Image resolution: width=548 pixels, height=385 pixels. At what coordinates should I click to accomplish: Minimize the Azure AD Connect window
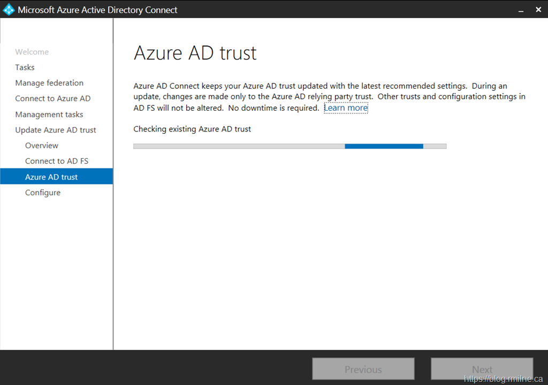tap(520, 10)
